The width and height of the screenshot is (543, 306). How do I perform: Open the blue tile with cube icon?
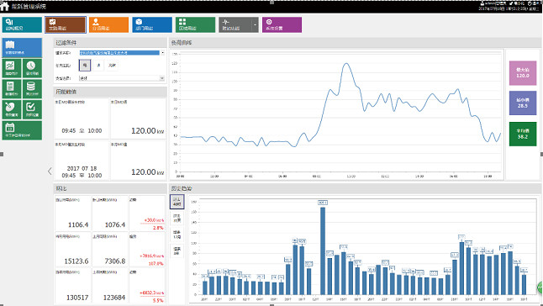click(152, 25)
